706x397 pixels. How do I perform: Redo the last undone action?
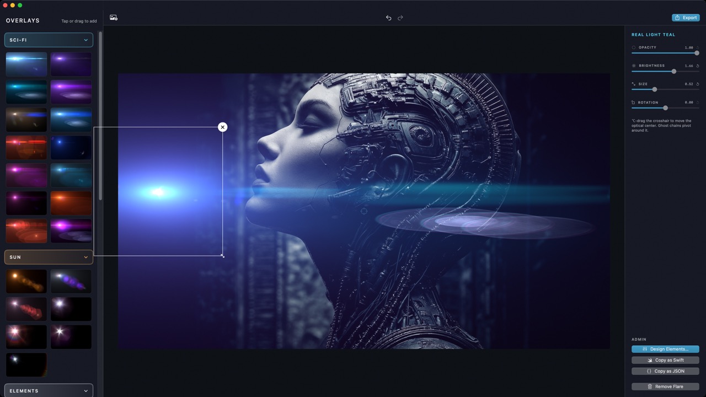coord(400,18)
